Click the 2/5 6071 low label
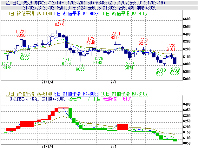Viewport: 198px width, 150px height. coord(129,66)
